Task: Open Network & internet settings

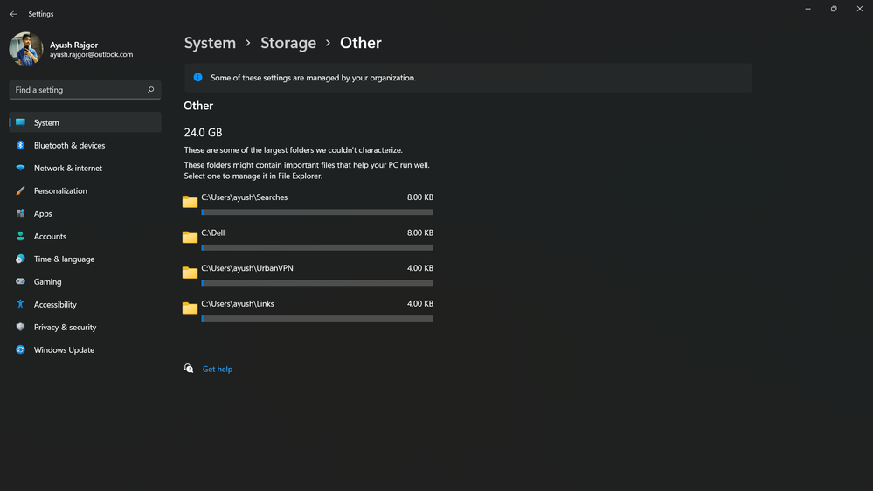Action: [x=68, y=169]
